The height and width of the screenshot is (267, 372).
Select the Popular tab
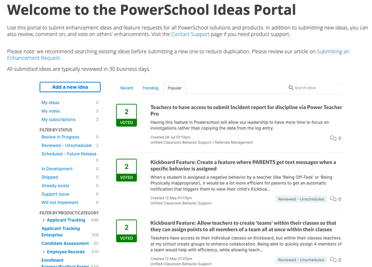coord(175,88)
